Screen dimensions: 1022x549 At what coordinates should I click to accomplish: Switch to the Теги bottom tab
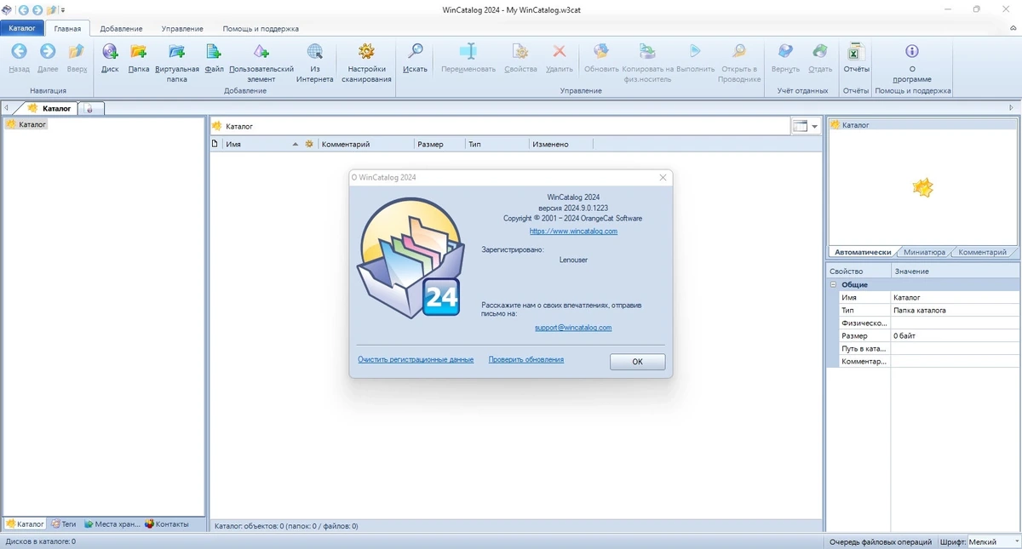click(x=63, y=524)
